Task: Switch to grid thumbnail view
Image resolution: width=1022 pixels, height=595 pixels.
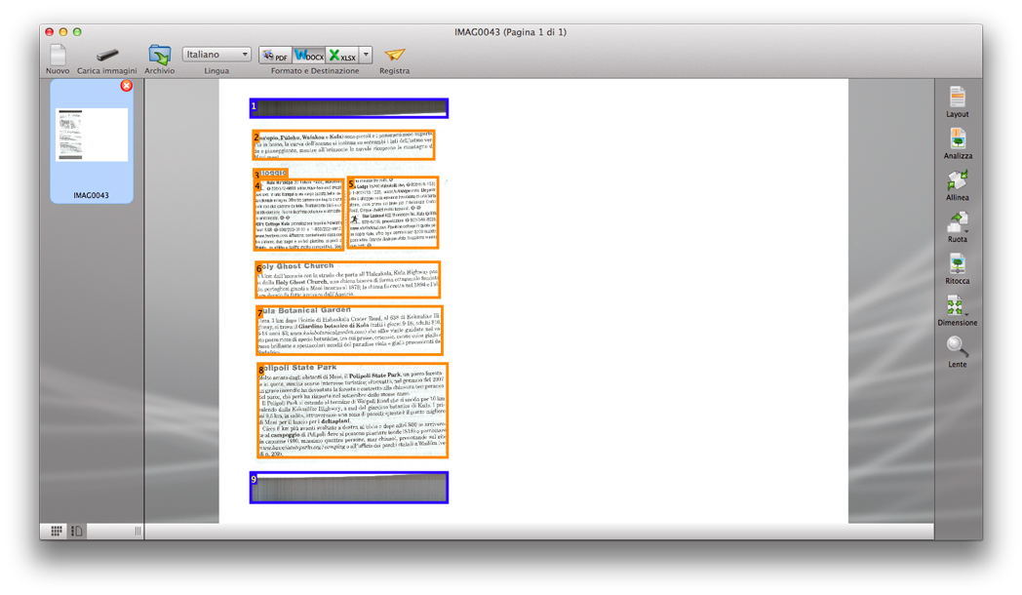Action: [x=57, y=532]
